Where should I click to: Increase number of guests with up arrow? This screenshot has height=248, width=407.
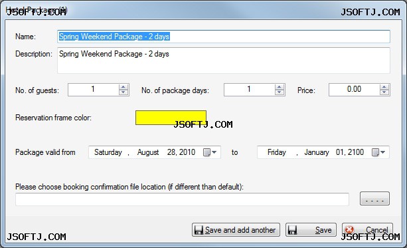pos(123,87)
